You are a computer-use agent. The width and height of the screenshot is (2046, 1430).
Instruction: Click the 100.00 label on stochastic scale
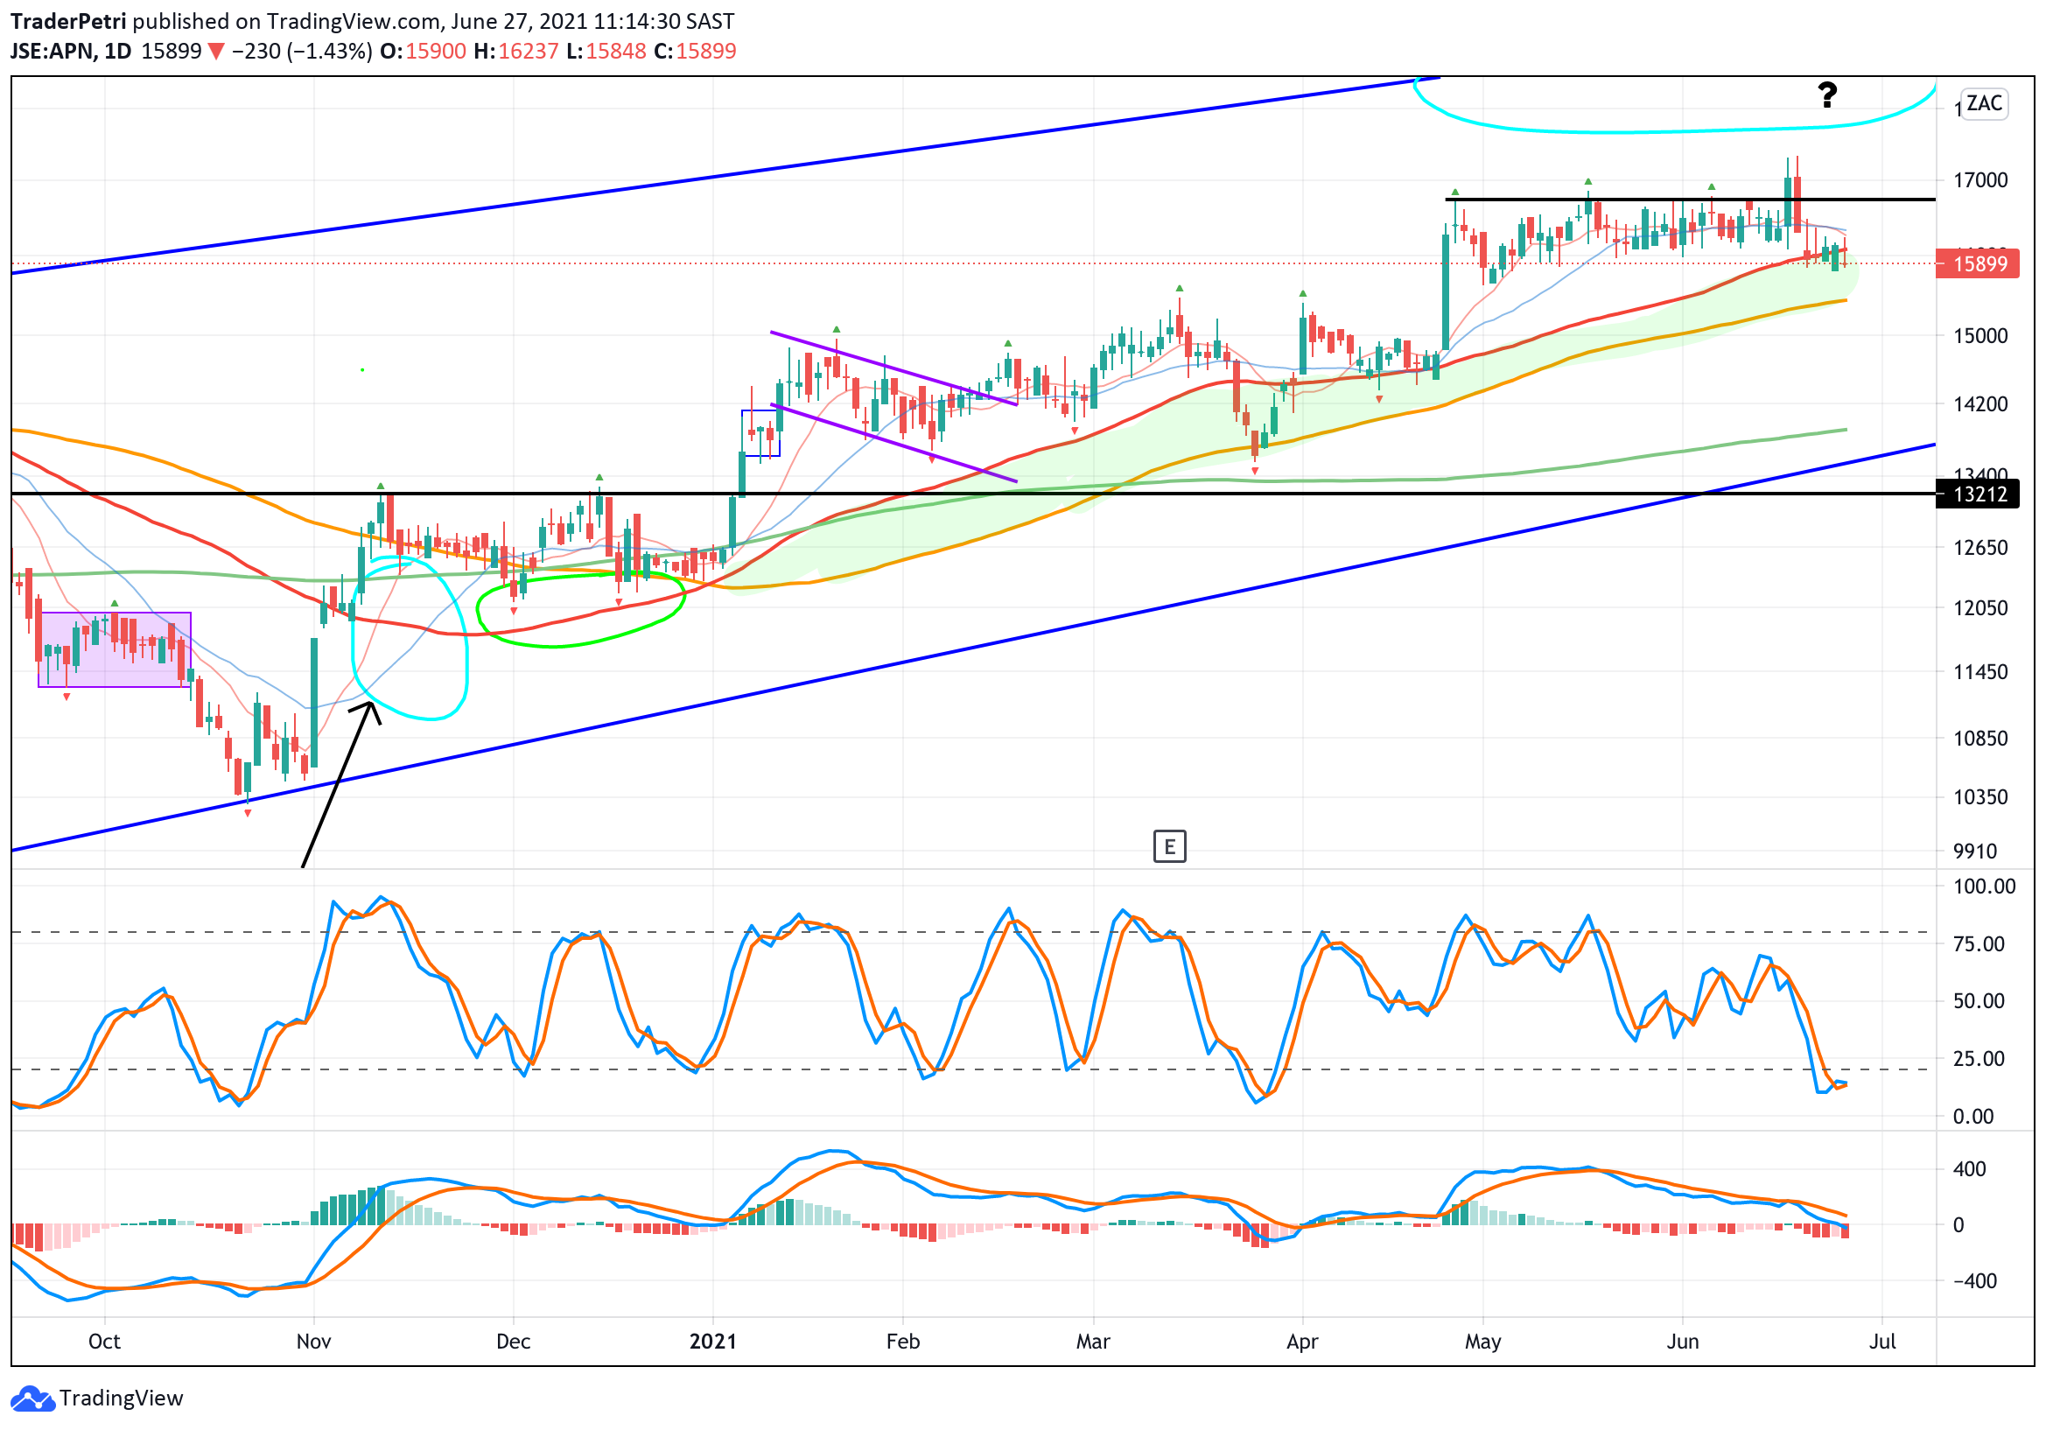coord(1984,887)
